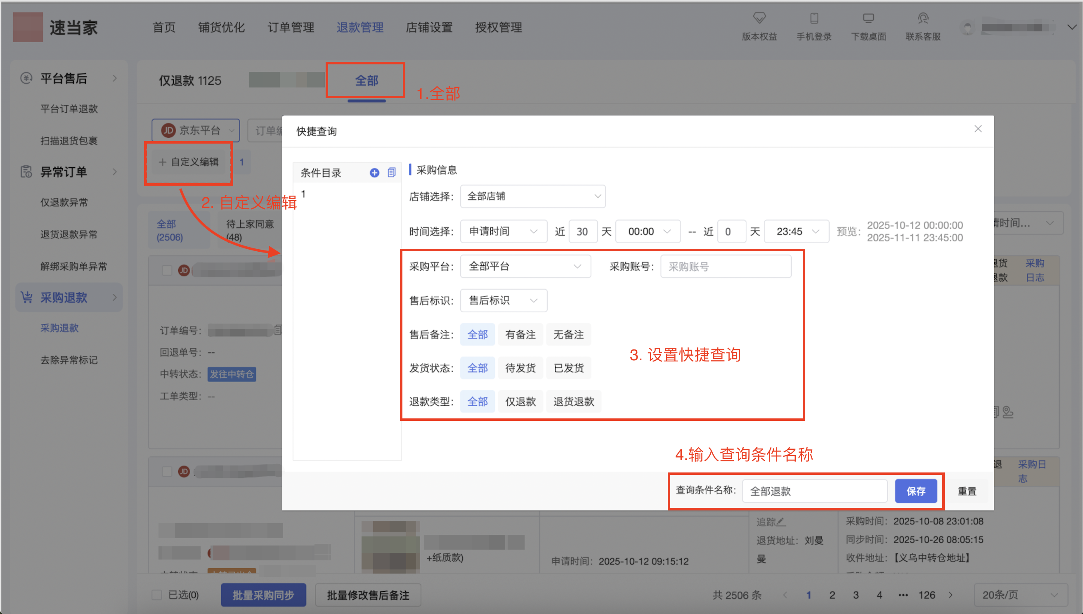The image size is (1083, 614).
Task: Click the 重置 button
Action: [967, 491]
